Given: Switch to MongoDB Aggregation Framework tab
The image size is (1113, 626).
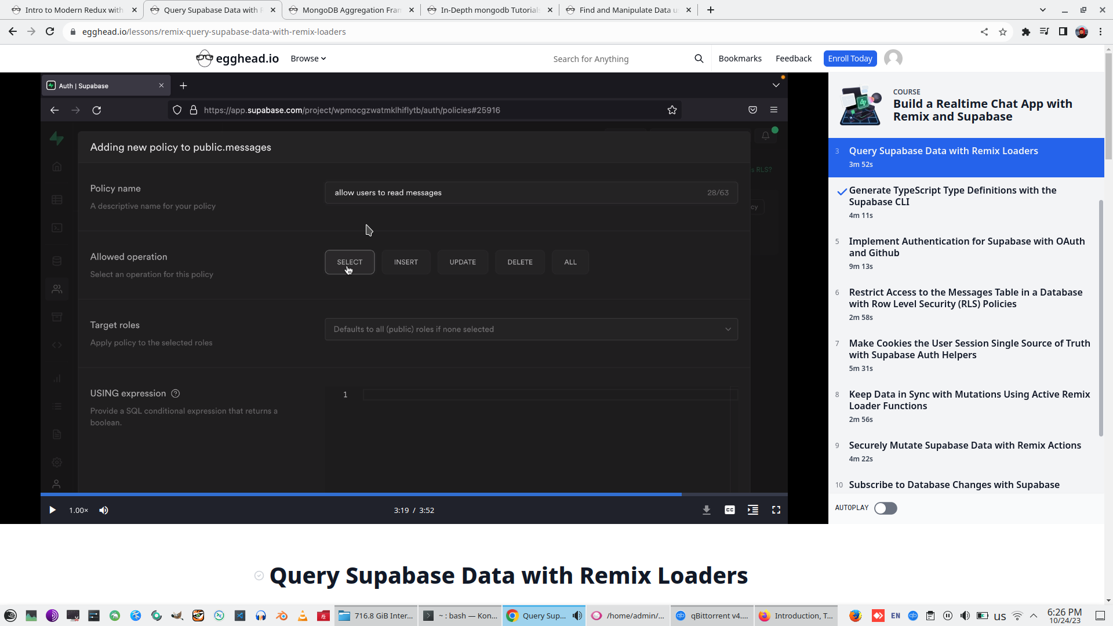Looking at the screenshot, I should (x=351, y=10).
